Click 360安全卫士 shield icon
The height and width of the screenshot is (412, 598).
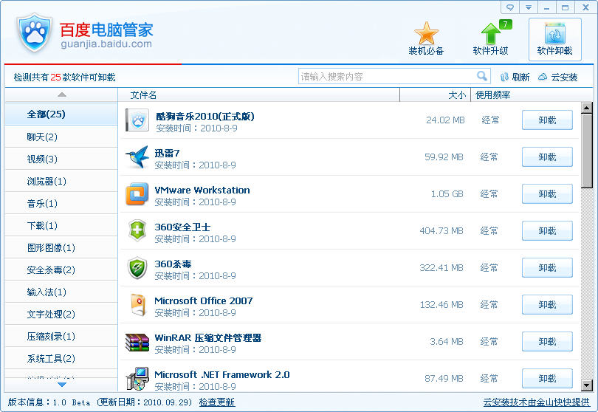click(137, 230)
